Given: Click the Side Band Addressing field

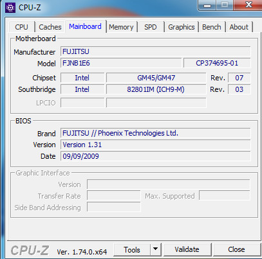Looking at the screenshot, I should tap(114, 207).
